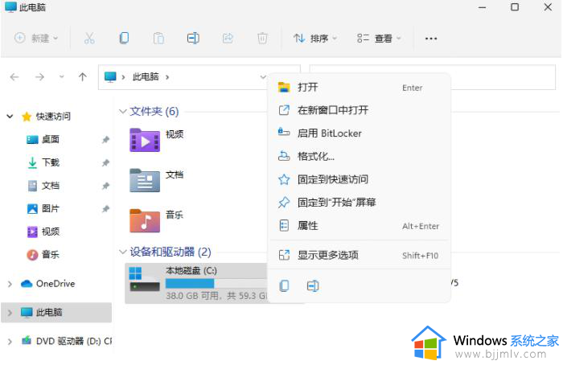Viewport: 563px width, 365px height.
Task: Click the 此电脑 segment in address bar
Action: point(146,77)
